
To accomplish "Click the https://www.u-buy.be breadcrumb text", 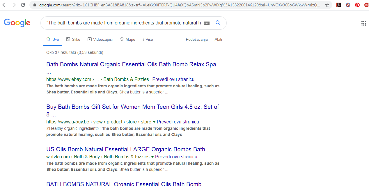I will [68, 122].
